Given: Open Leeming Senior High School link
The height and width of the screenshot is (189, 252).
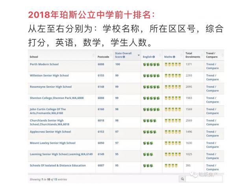Looking at the screenshot, I should point(61,154).
